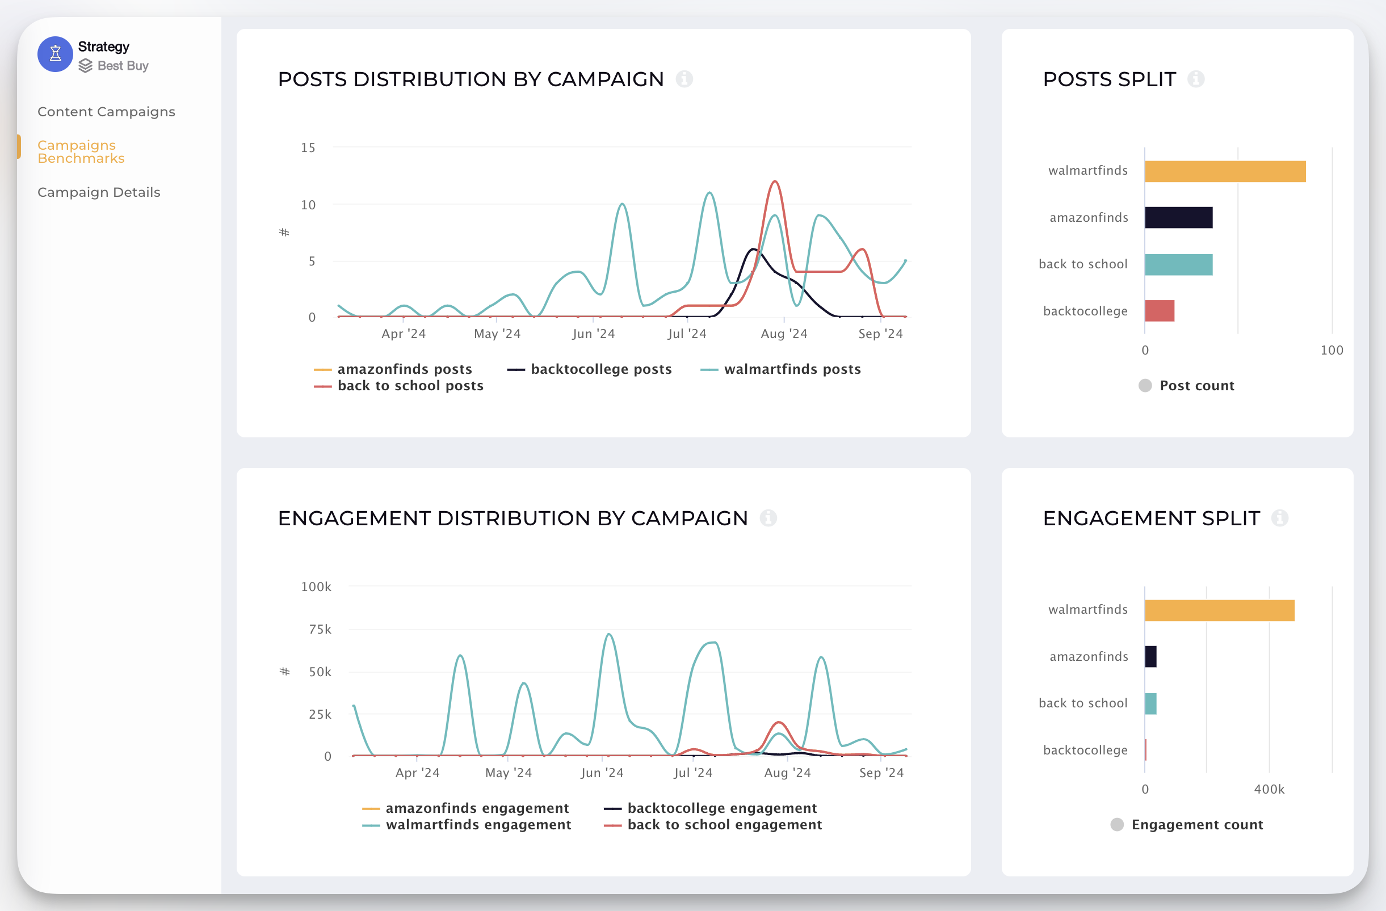
Task: Click backtocollege red bar in Posts Split
Action: [1160, 311]
